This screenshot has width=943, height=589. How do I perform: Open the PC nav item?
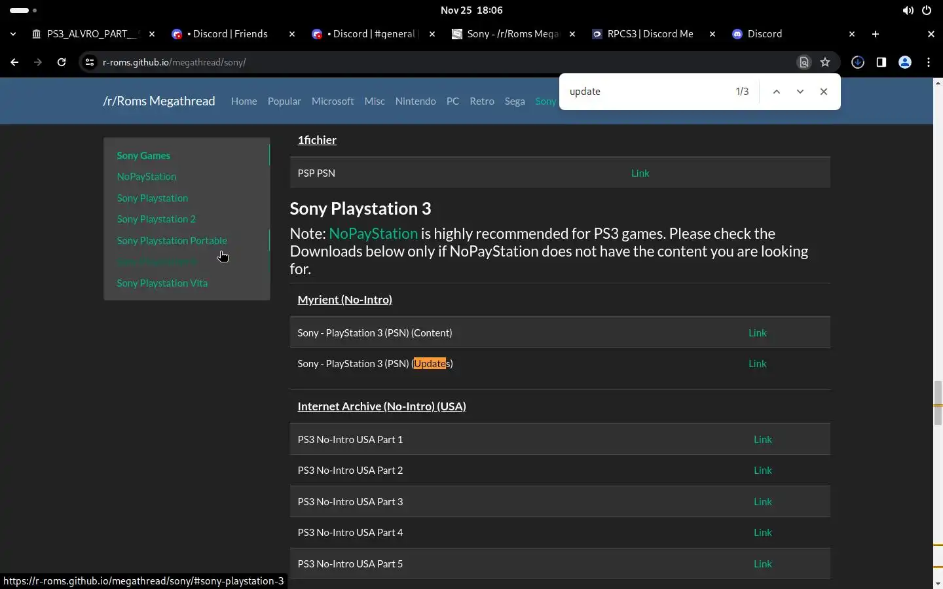pyautogui.click(x=453, y=101)
